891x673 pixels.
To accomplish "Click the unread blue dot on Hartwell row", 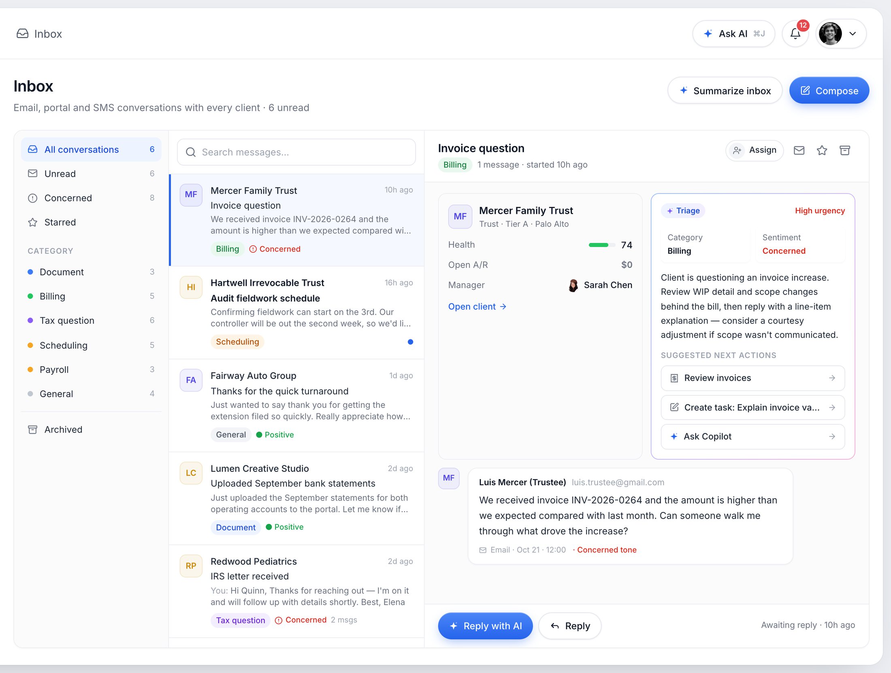I will [x=410, y=342].
